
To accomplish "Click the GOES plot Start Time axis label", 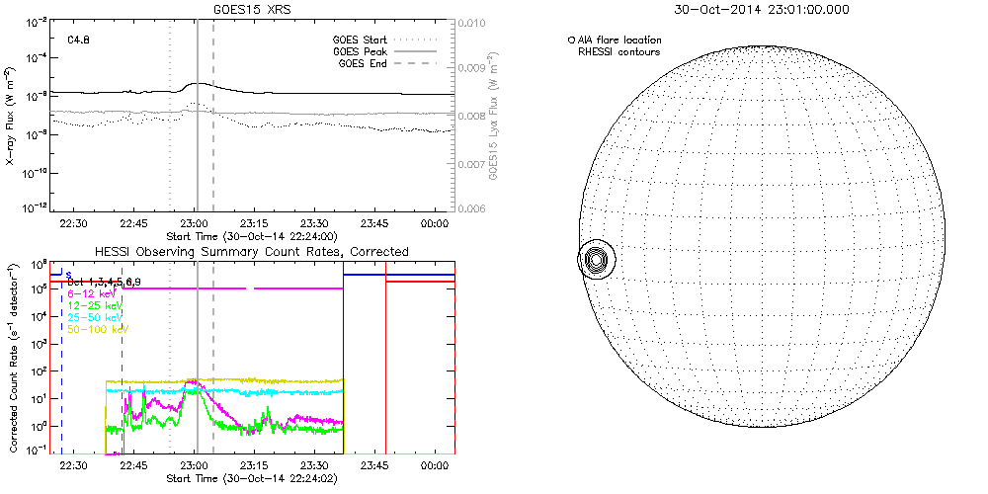I will pyautogui.click(x=251, y=236).
